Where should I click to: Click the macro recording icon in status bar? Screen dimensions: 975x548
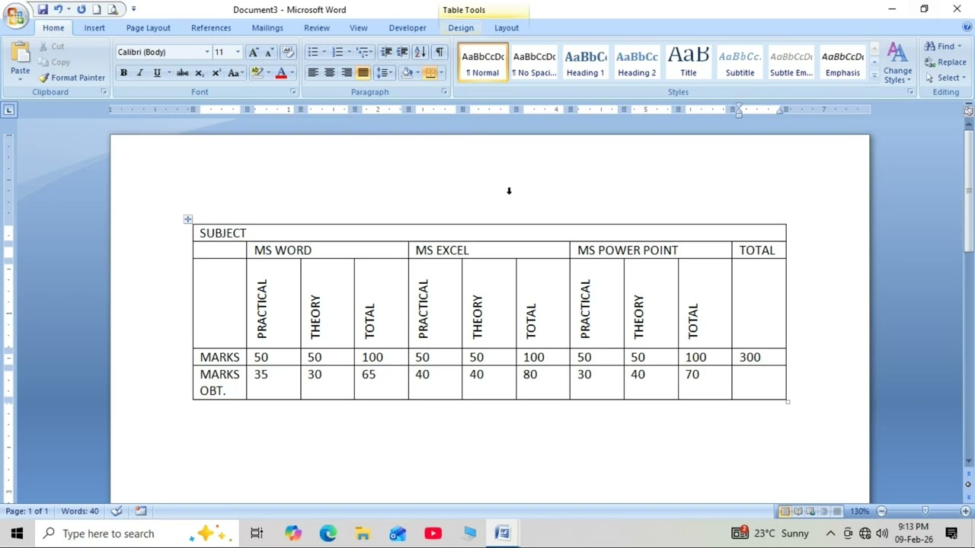pyautogui.click(x=141, y=511)
